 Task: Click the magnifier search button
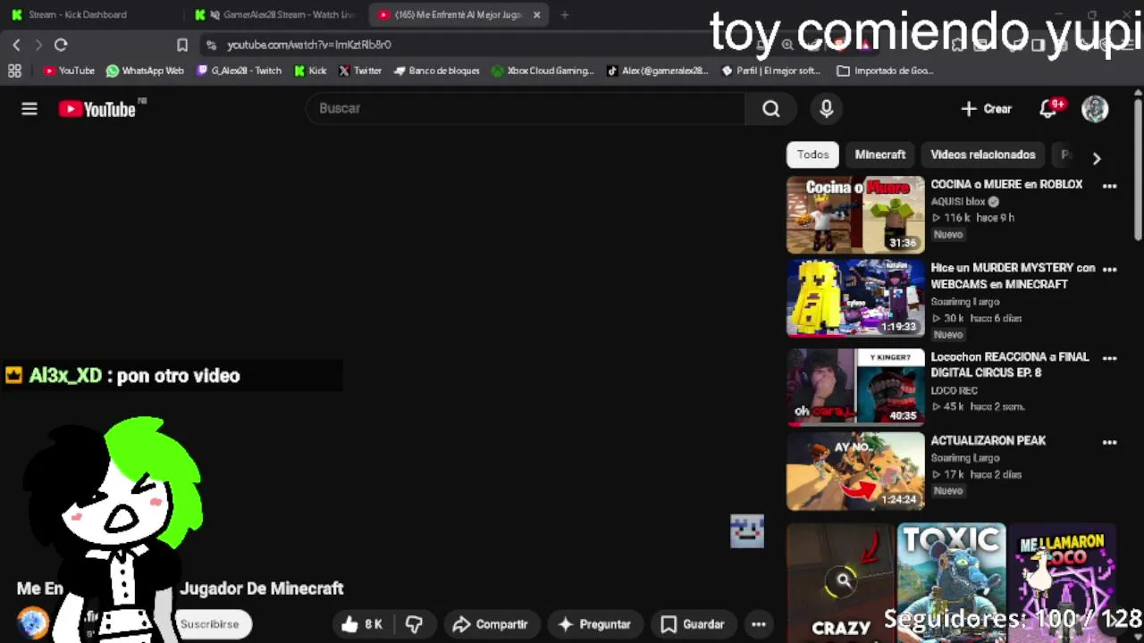tap(771, 109)
